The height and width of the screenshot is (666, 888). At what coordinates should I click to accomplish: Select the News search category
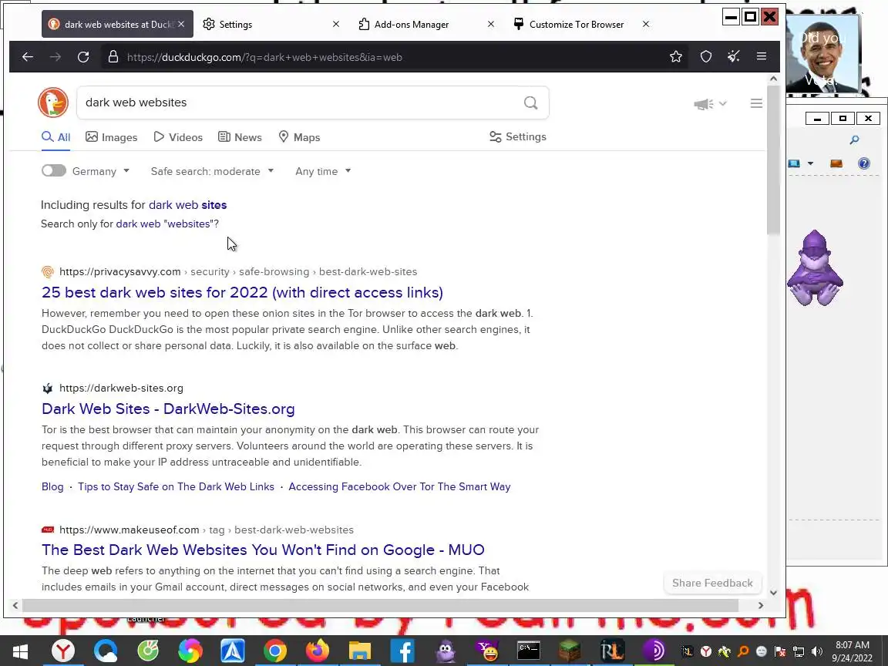pyautogui.click(x=240, y=137)
